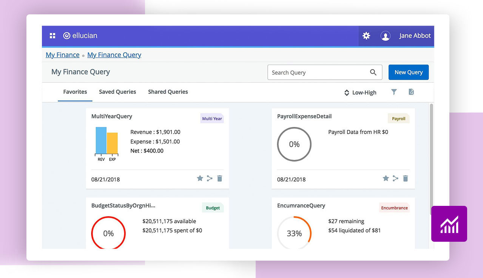This screenshot has height=278, width=483.
Task: Follow the My Finance breadcrumb link
Action: (x=62, y=55)
